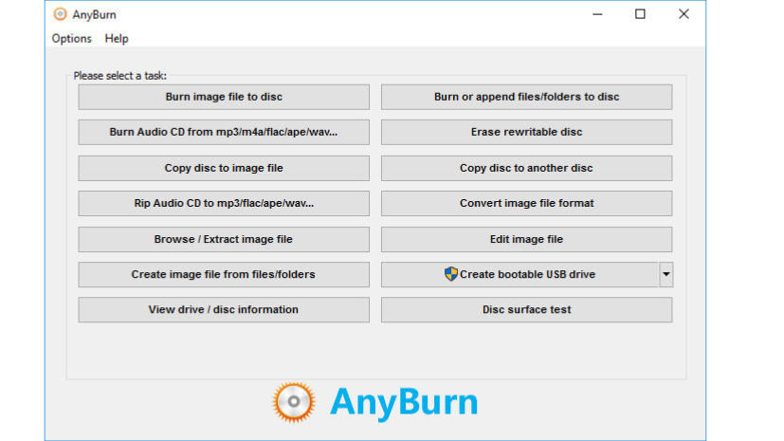The height and width of the screenshot is (441, 784).
Task: Open Rip Audio CD to mp3/flac/ape/wav
Action: click(x=224, y=203)
